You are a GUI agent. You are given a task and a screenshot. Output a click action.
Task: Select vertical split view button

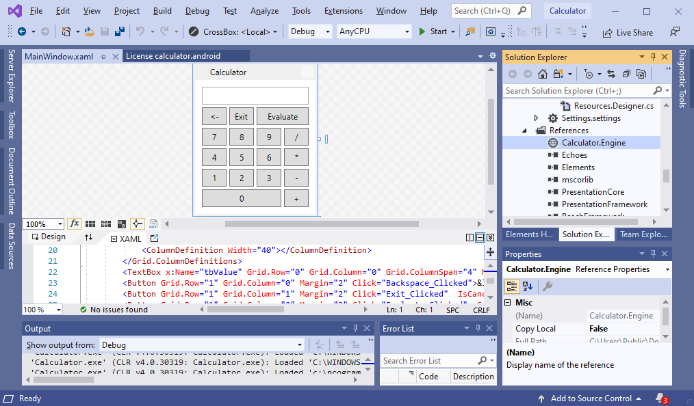(x=470, y=238)
